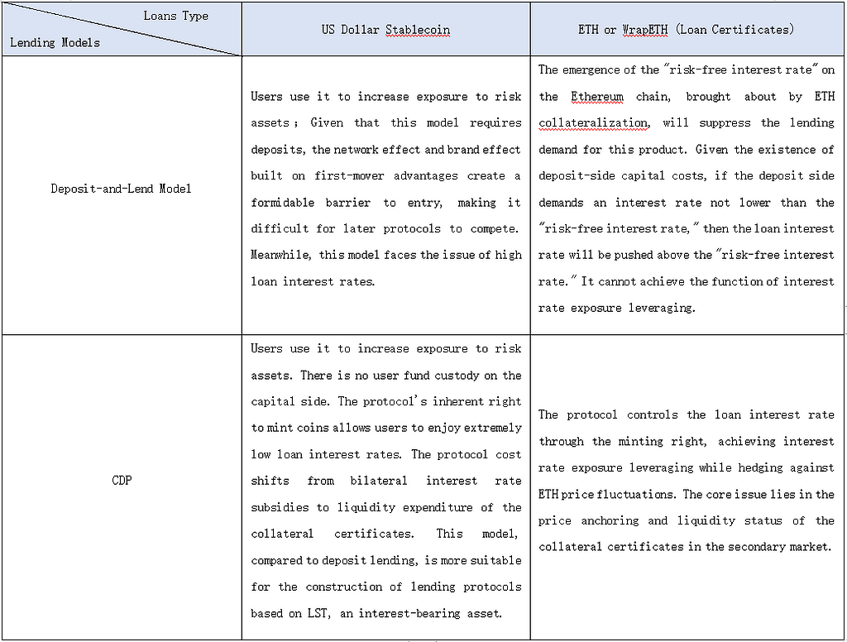Click the line 'formidable barrier to entry, making it'
Viewport: 847px width, 642px height.
pos(385,203)
